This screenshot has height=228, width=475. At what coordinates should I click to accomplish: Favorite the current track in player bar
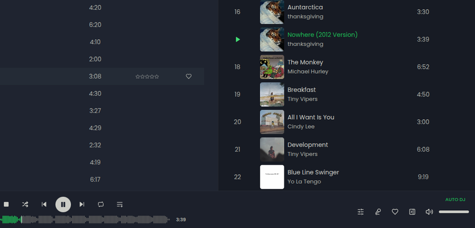(395, 212)
